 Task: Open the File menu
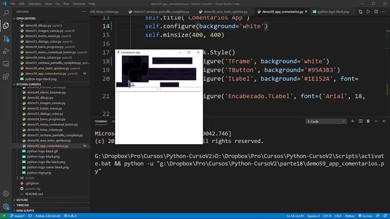click(x=13, y=4)
